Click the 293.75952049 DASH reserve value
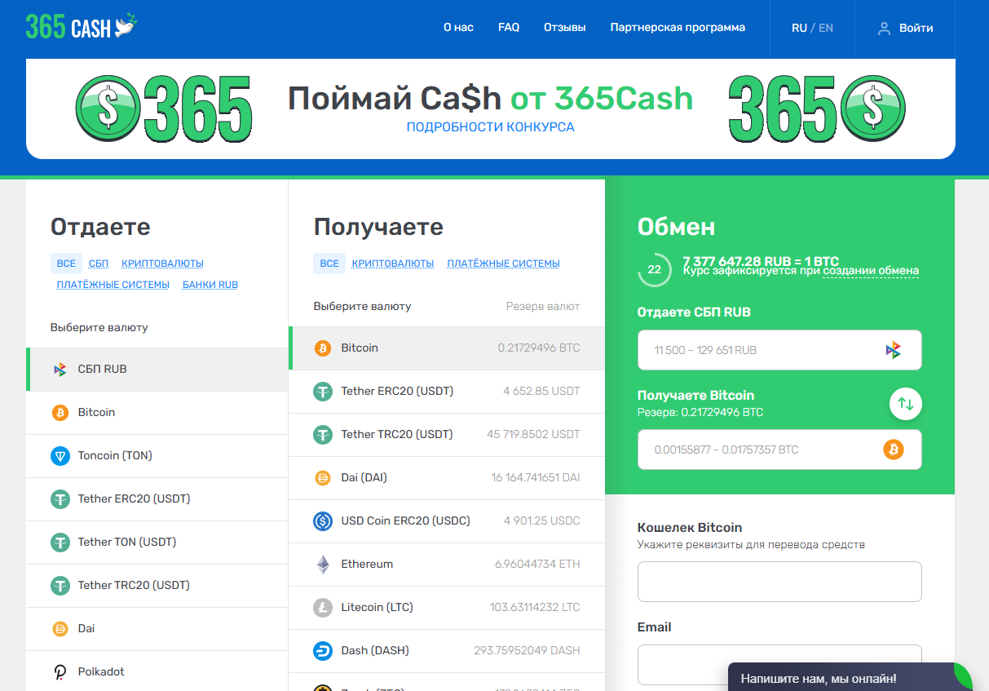This screenshot has width=989, height=691. point(527,651)
